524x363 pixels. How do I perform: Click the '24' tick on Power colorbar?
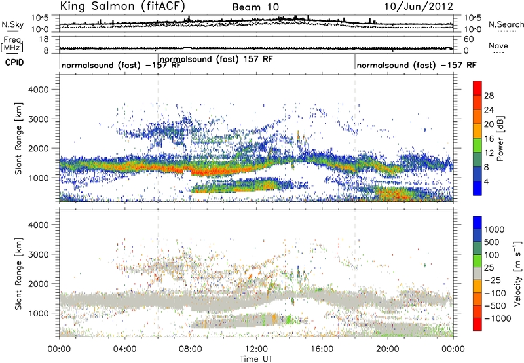click(x=489, y=110)
